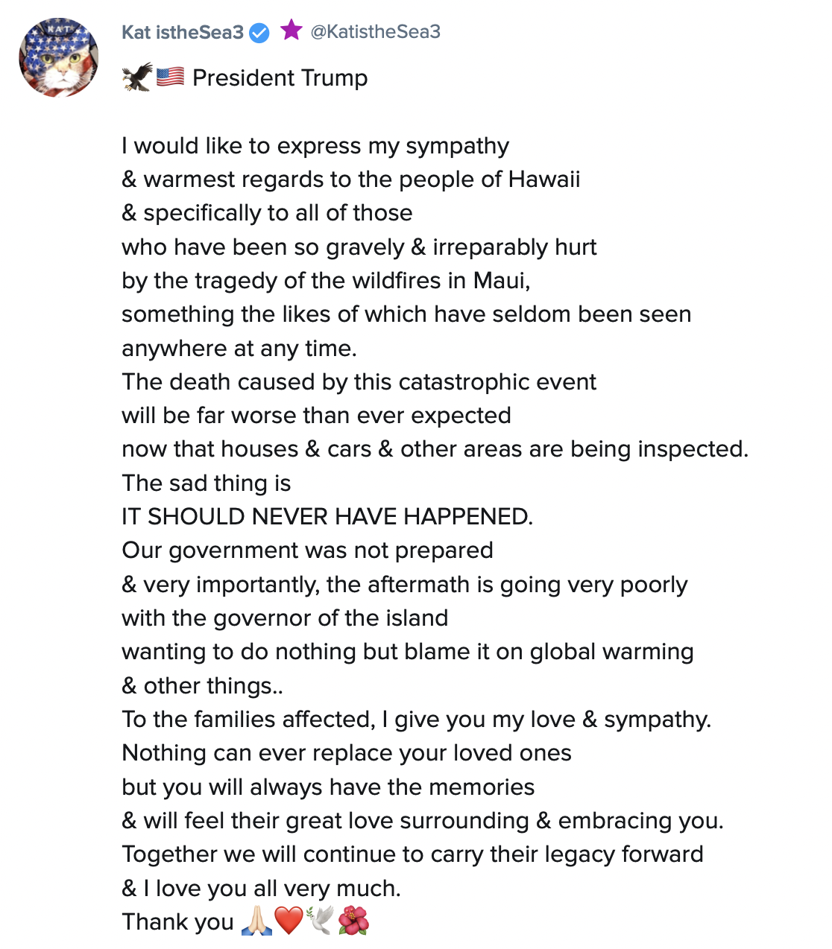Click the blue verified checkmark badge
The image size is (832, 949).
259,33
